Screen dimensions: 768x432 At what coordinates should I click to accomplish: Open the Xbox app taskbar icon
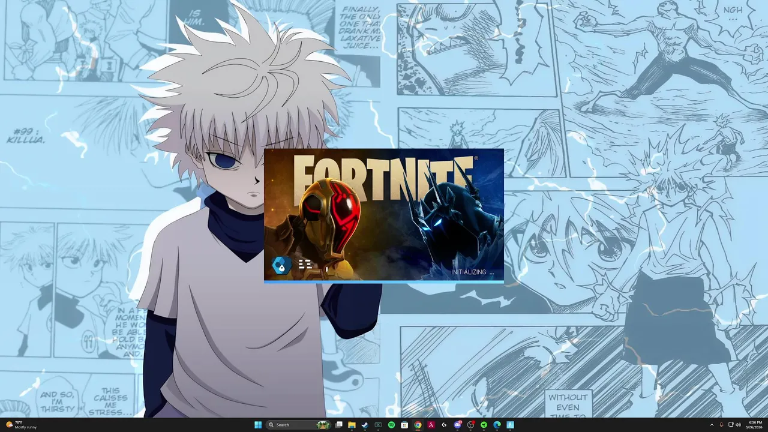click(x=378, y=425)
